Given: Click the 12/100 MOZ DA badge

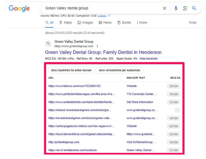Looking at the screenshot, I should [x=173, y=102].
